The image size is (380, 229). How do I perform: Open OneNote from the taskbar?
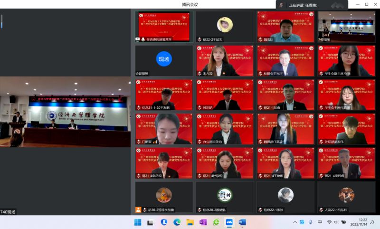pyautogui.click(x=203, y=222)
